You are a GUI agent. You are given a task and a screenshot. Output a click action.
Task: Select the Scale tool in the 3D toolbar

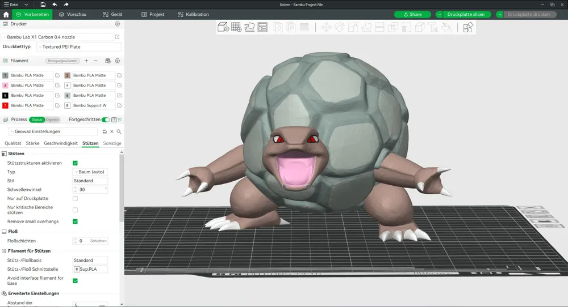tap(353, 27)
